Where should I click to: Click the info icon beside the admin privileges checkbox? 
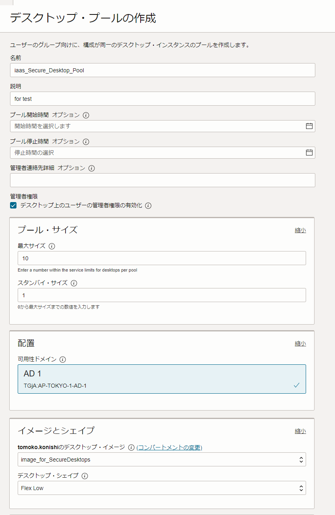pyautogui.click(x=148, y=205)
